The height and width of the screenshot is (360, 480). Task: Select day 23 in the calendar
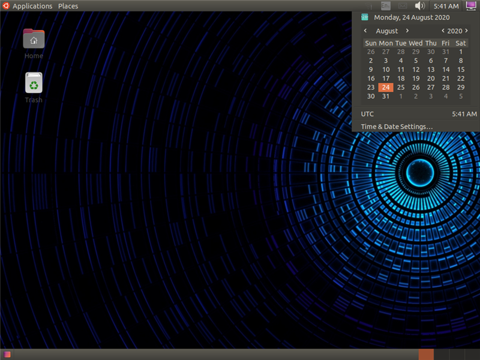[x=371, y=87]
